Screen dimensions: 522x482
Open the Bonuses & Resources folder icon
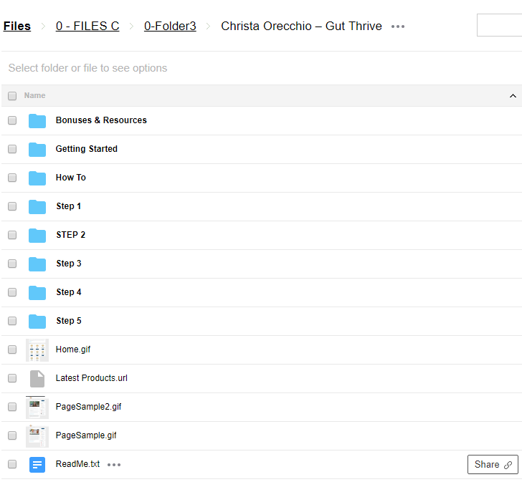pos(37,120)
